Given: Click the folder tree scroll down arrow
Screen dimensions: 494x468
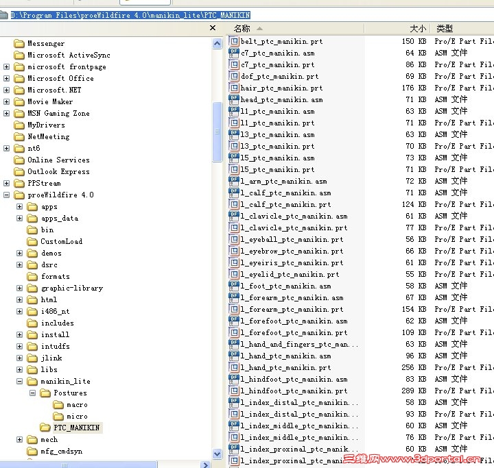Looking at the screenshot, I should (x=217, y=454).
